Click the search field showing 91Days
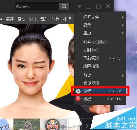 click(37, 6)
